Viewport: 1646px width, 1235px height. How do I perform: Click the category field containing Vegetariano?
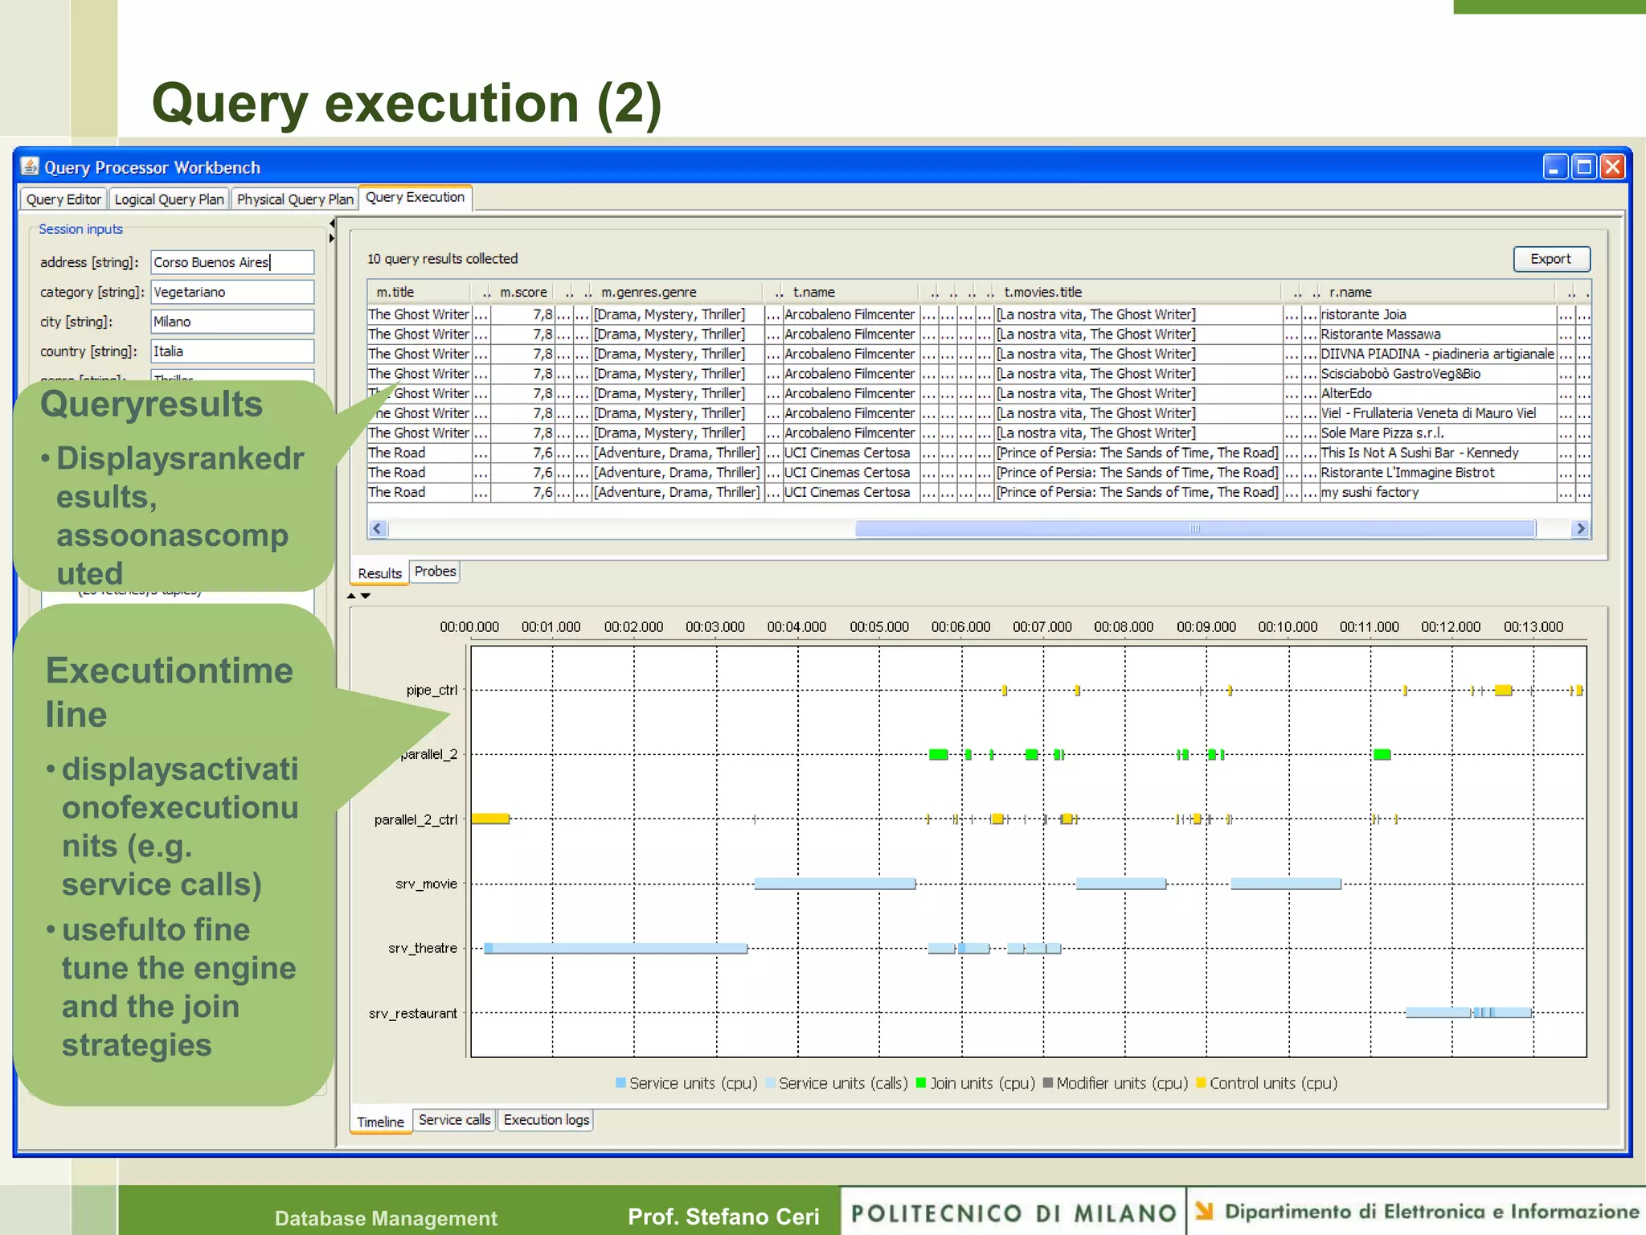pos(232,292)
